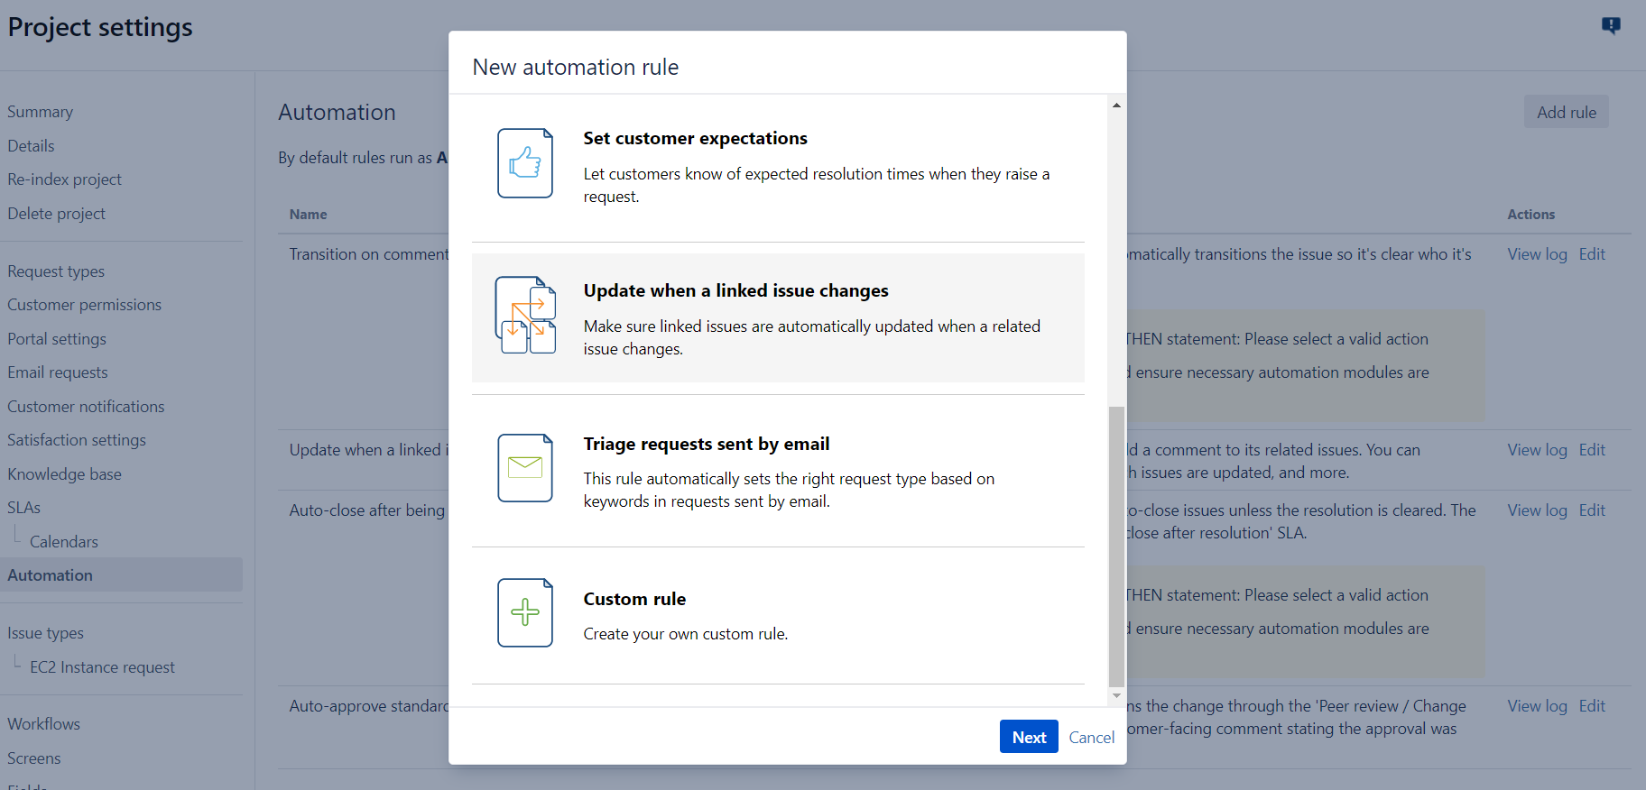The height and width of the screenshot is (790, 1646).
Task: Edit the Auto-close after being resolved rule
Action: click(x=1592, y=510)
